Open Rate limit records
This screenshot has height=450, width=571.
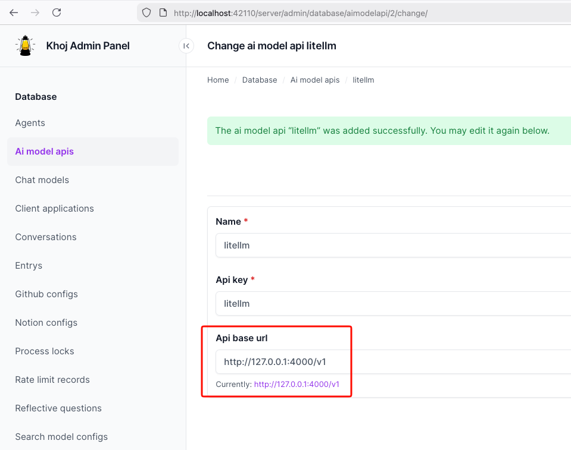(x=52, y=379)
